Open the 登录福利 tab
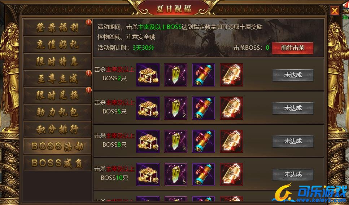The width and height of the screenshot is (349, 205). 57,27
